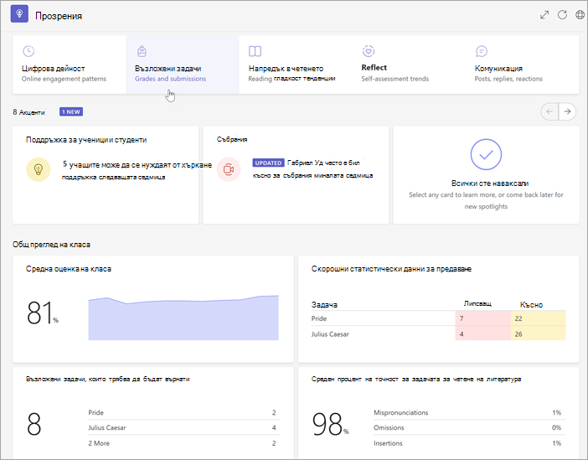The width and height of the screenshot is (588, 460).
Task: Select Julius Caesar row in submission stats
Action: (438, 333)
